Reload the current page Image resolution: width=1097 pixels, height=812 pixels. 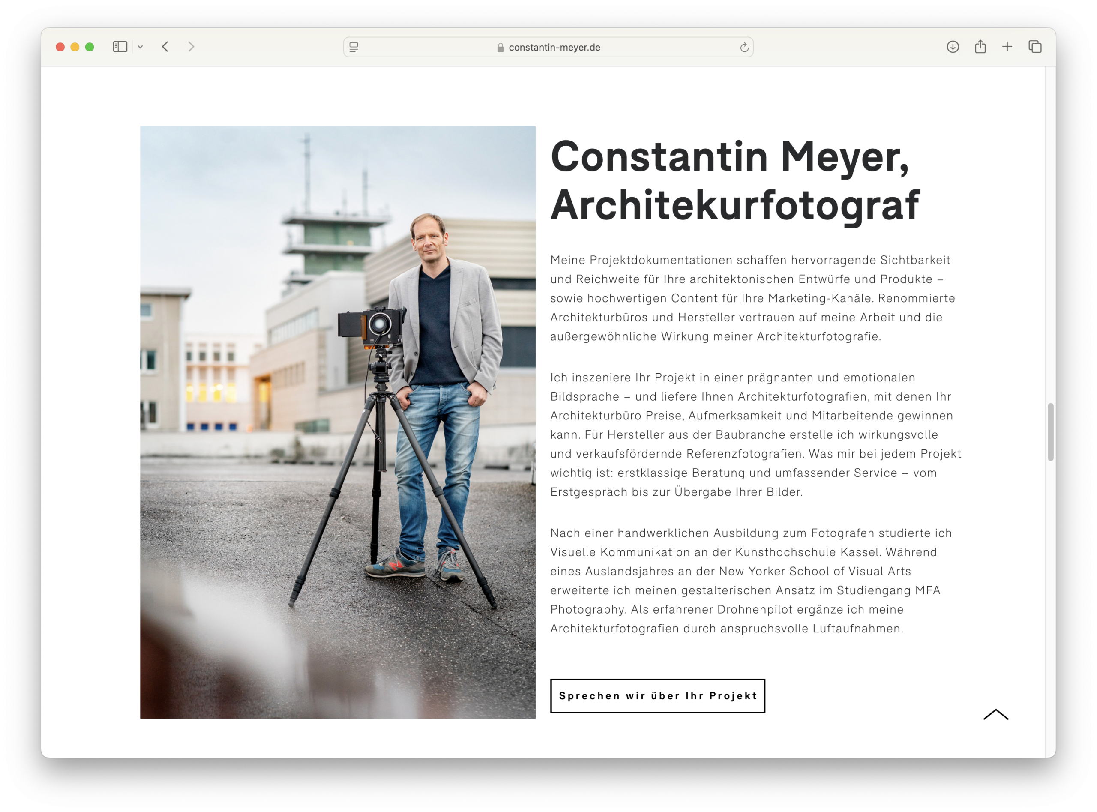[744, 47]
